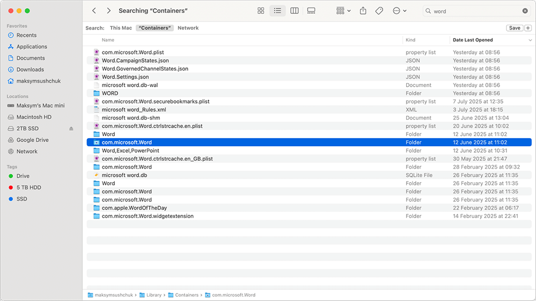
Task: Click the Share toolbar icon
Action: 363,11
